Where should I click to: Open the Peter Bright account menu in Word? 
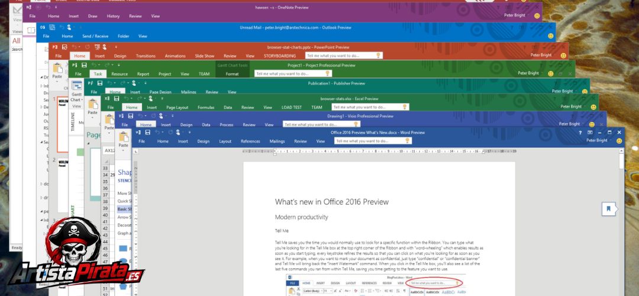click(x=596, y=140)
